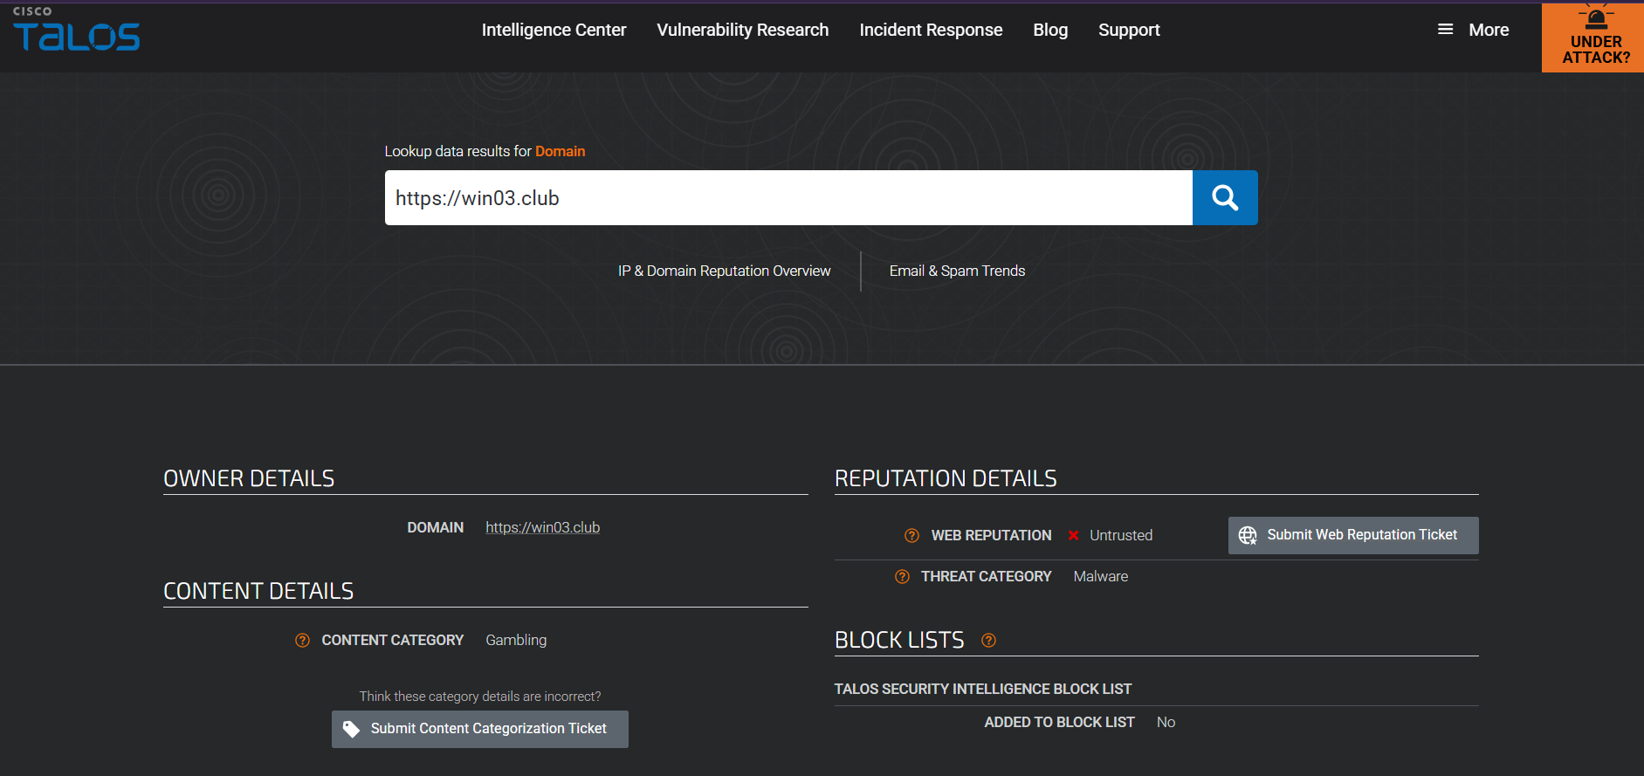Submit Web Reputation Ticket
This screenshot has width=1644, height=776.
point(1353,535)
